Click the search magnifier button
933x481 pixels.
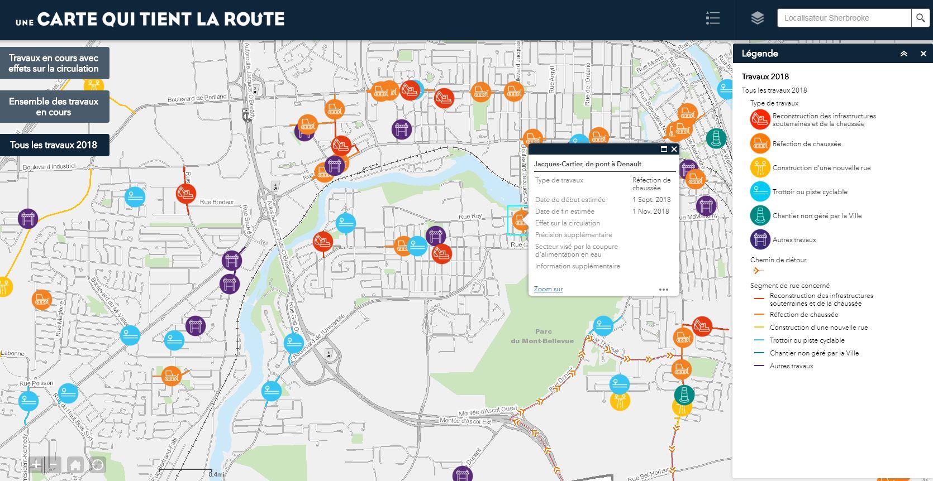(x=920, y=18)
